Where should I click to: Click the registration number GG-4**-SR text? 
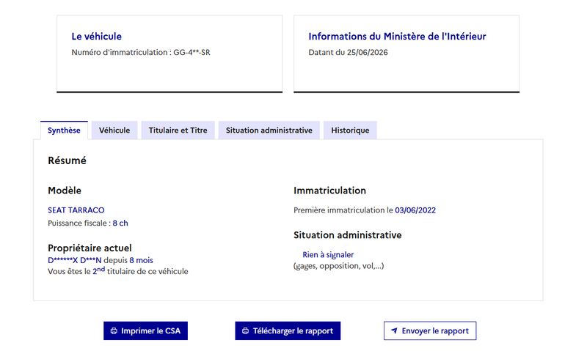point(192,52)
